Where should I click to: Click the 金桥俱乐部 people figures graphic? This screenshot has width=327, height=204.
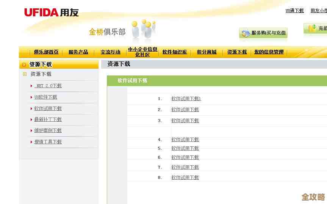(144, 29)
